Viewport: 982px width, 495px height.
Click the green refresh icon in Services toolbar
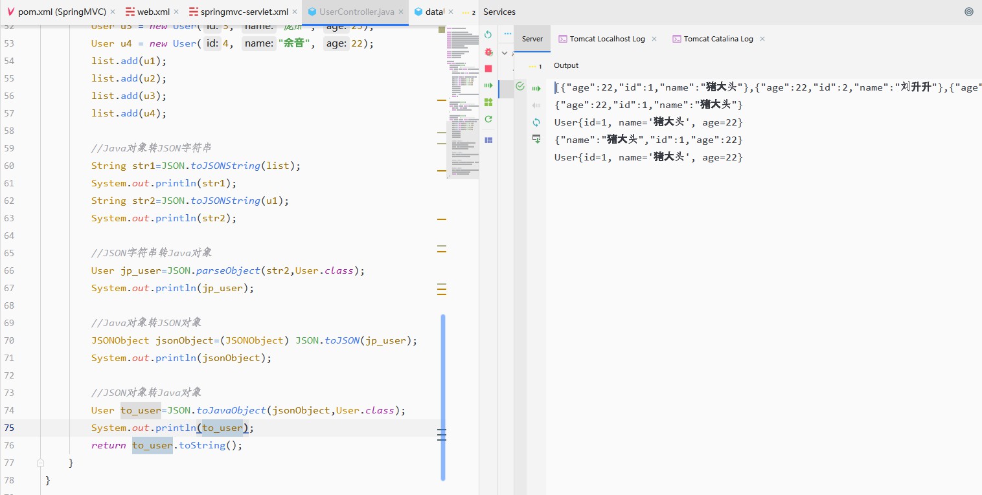[x=488, y=119]
